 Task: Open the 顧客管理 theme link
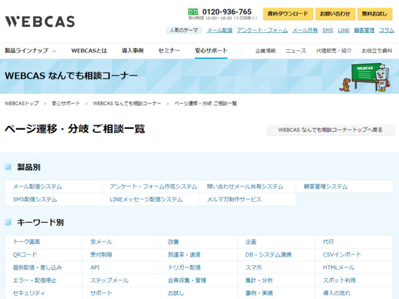[364, 31]
